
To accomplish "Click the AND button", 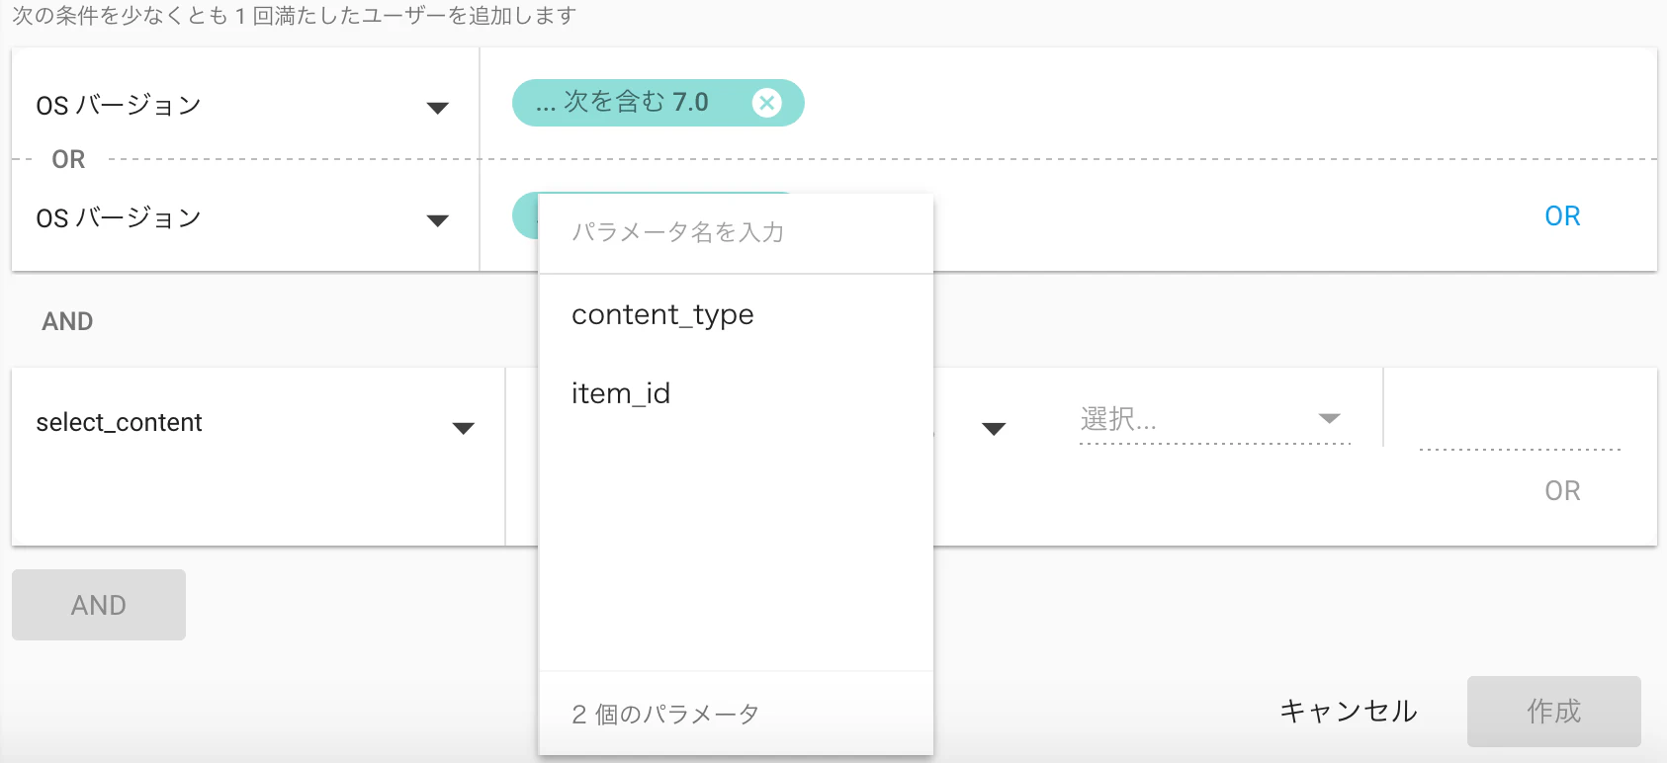I will pos(99,605).
